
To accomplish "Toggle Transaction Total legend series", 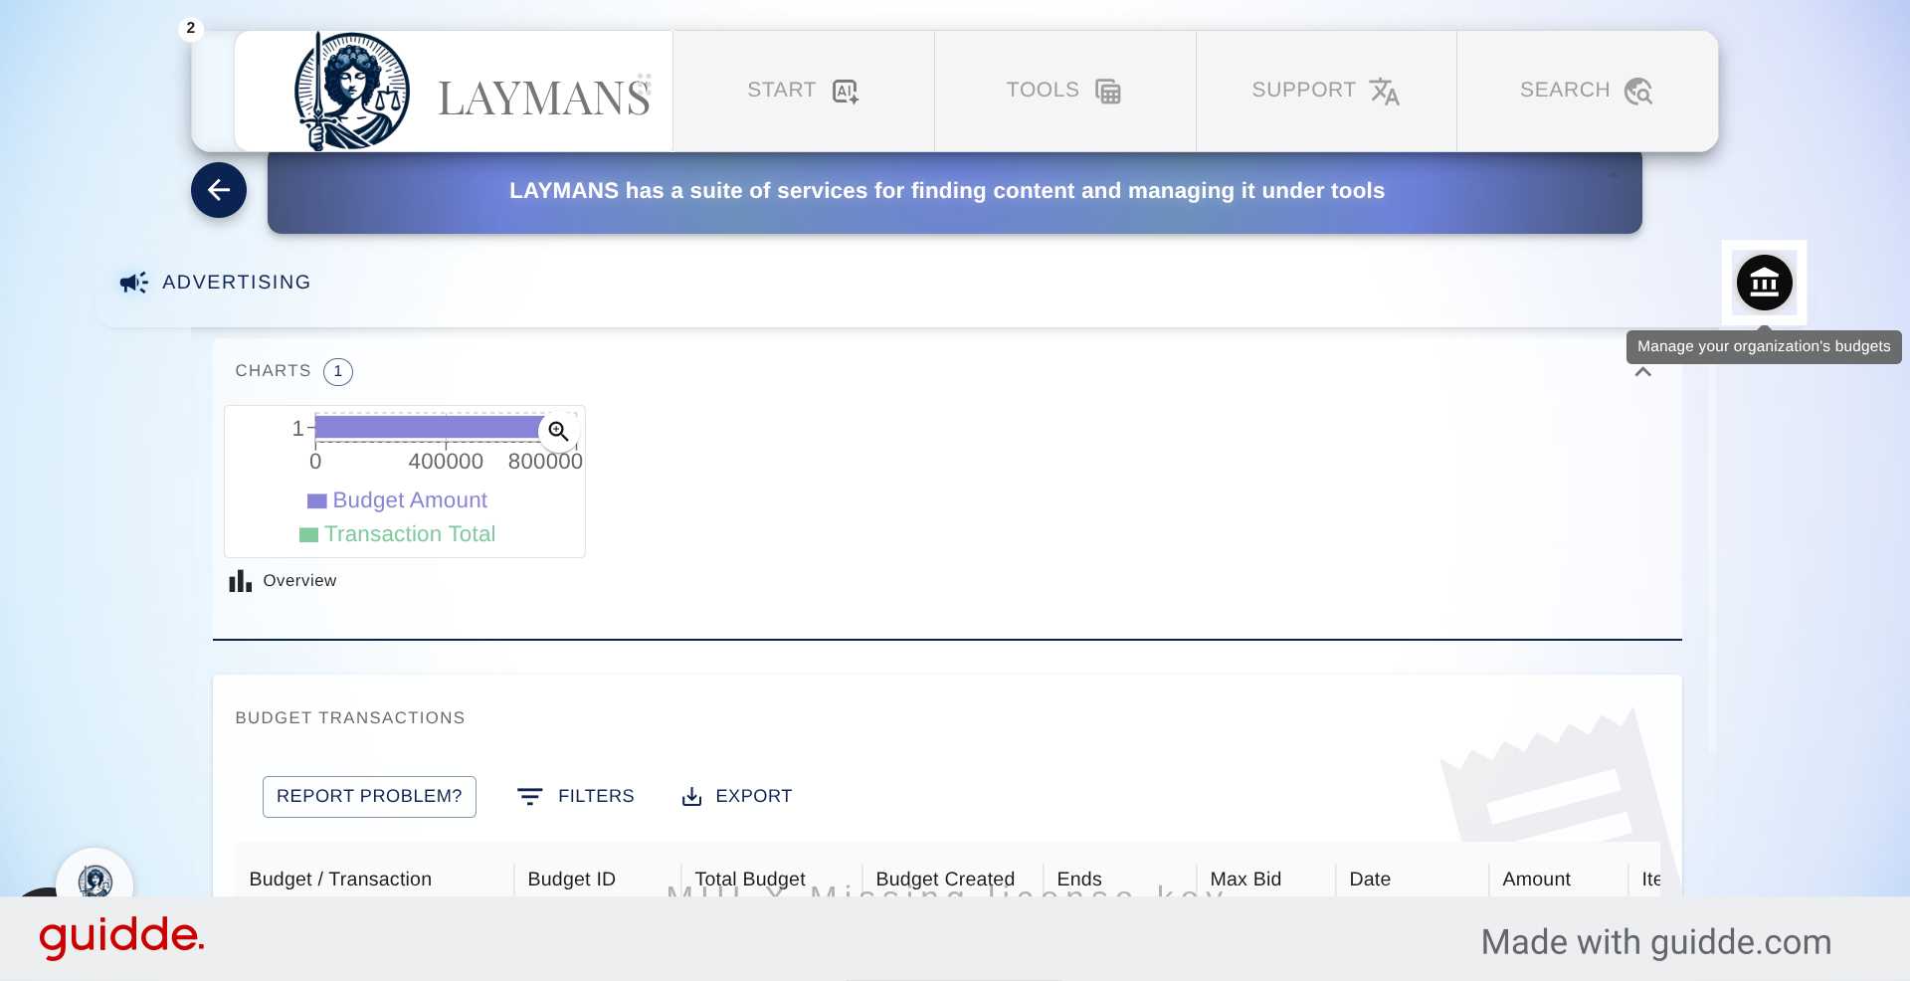I will click(398, 534).
